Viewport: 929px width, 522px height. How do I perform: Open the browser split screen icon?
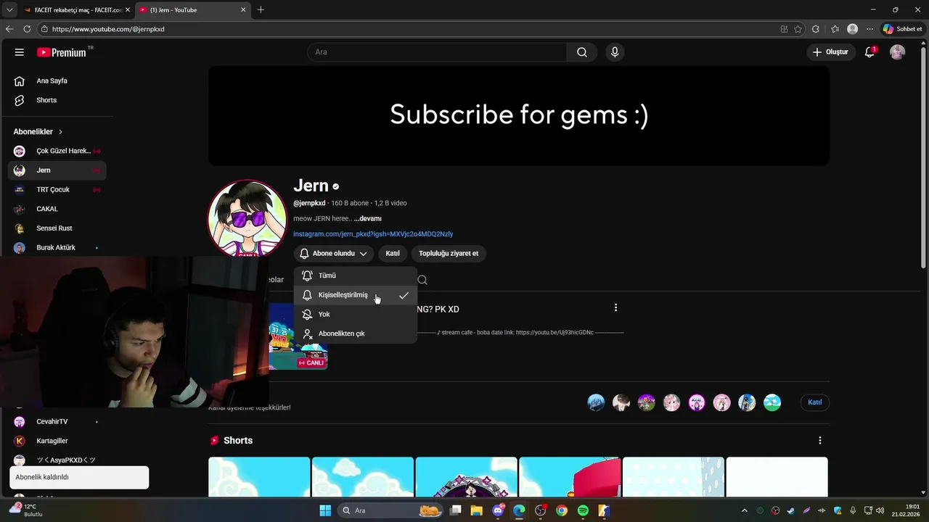[x=784, y=29]
